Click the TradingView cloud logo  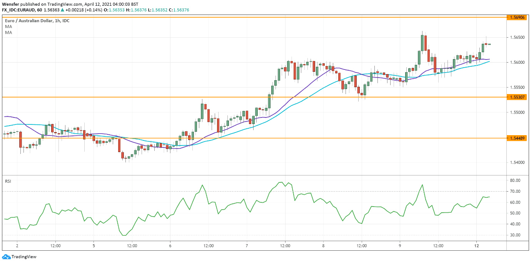pos(6,256)
